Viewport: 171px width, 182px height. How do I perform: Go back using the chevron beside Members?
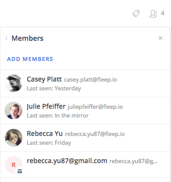(x=6, y=39)
